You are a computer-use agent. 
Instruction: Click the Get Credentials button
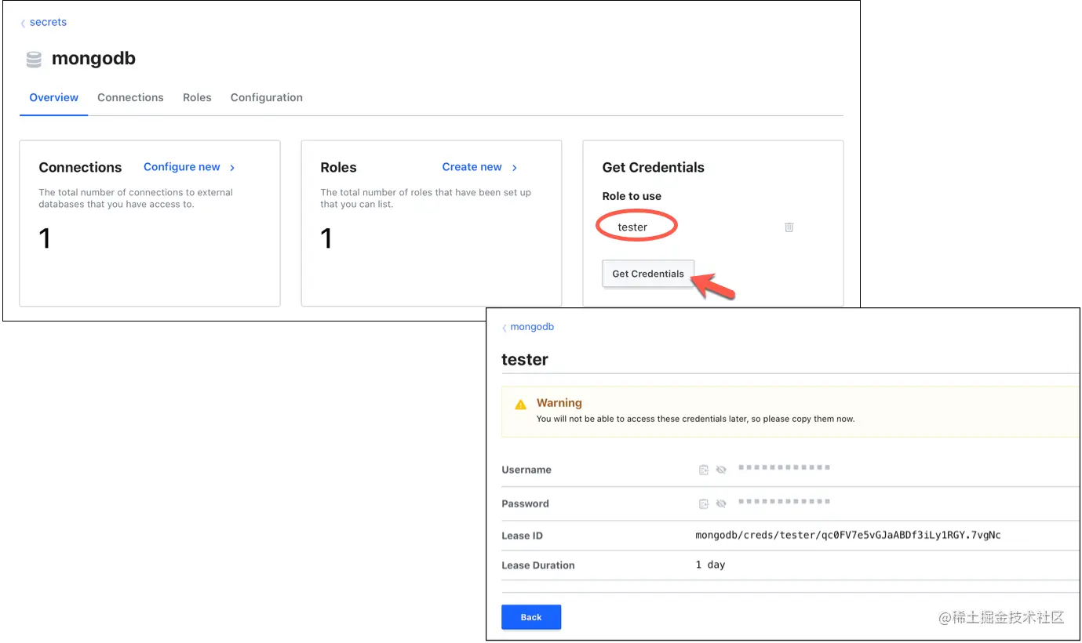pyautogui.click(x=648, y=274)
